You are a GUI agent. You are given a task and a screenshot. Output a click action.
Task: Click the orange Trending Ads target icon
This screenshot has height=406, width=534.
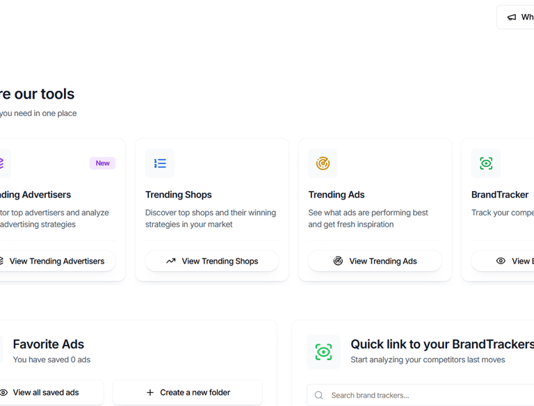pos(323,163)
